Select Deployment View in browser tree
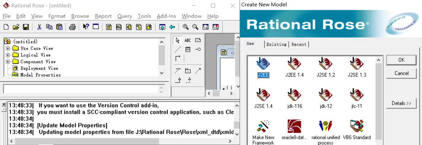This screenshot has width=422, height=145. coord(39,69)
